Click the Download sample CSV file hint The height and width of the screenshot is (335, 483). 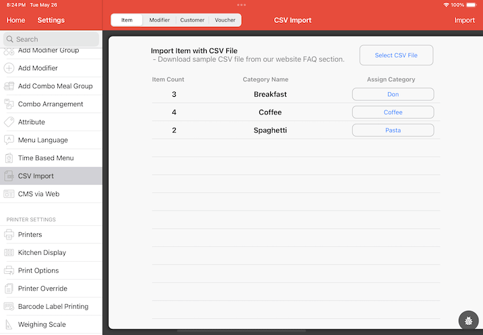tap(249, 59)
